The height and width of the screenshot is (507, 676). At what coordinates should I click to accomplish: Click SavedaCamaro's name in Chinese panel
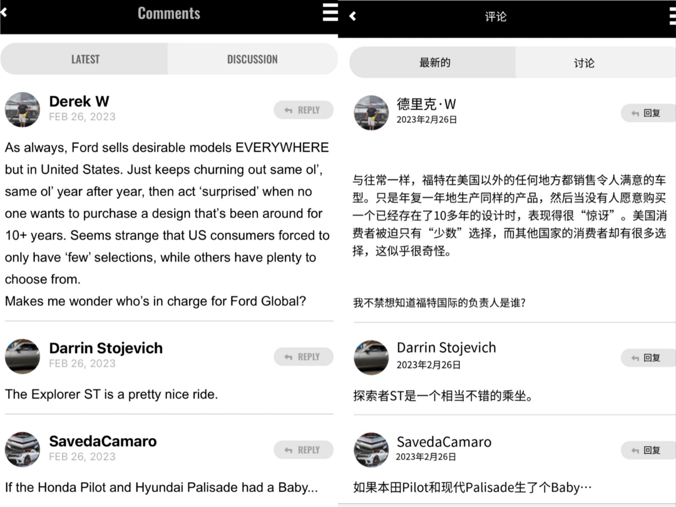pyautogui.click(x=444, y=442)
